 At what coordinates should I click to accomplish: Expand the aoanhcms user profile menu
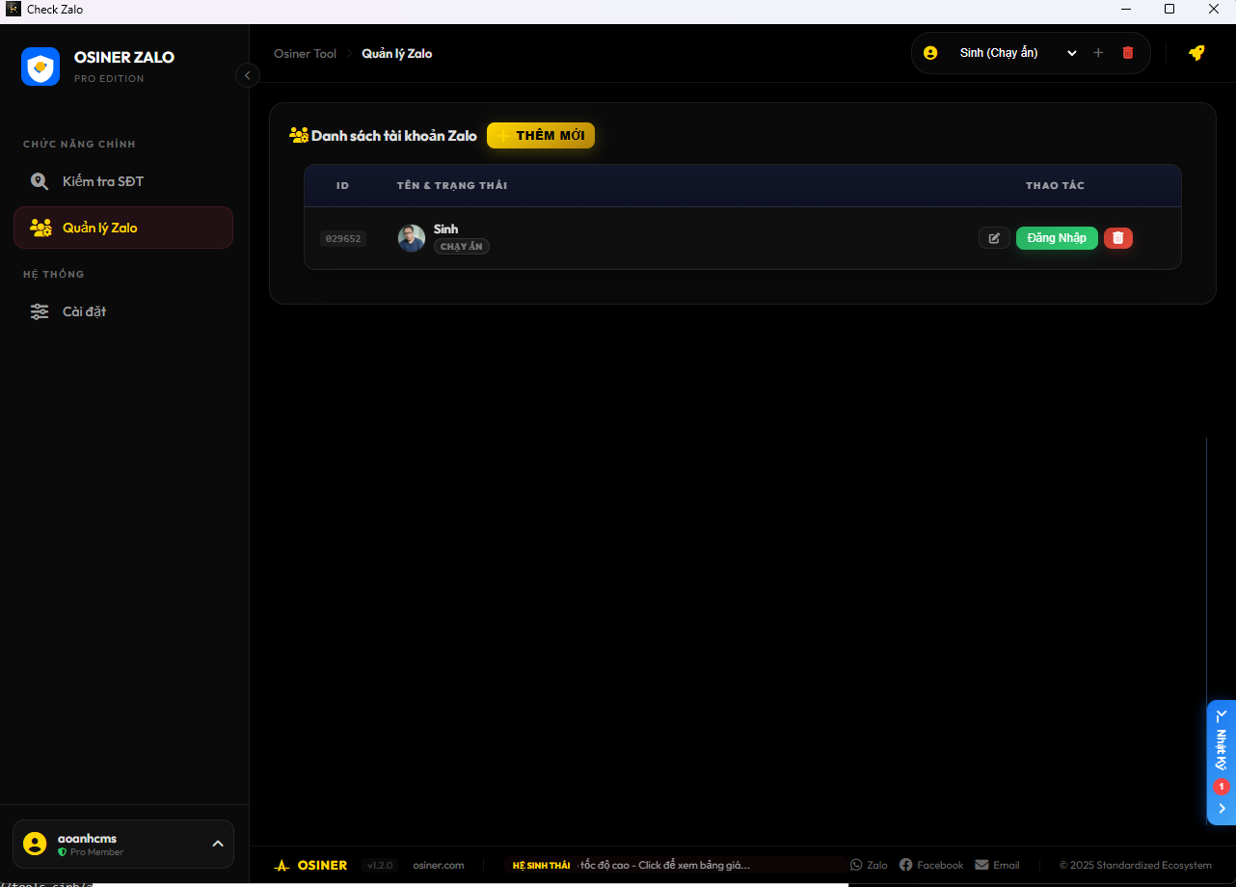click(x=218, y=844)
